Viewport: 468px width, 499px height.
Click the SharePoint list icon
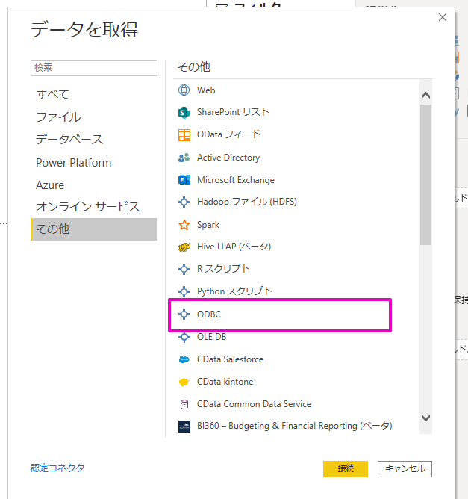pyautogui.click(x=184, y=113)
